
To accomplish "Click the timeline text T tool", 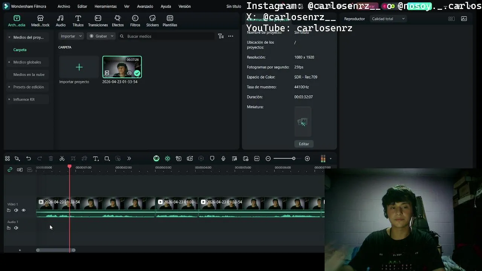I will (96, 158).
